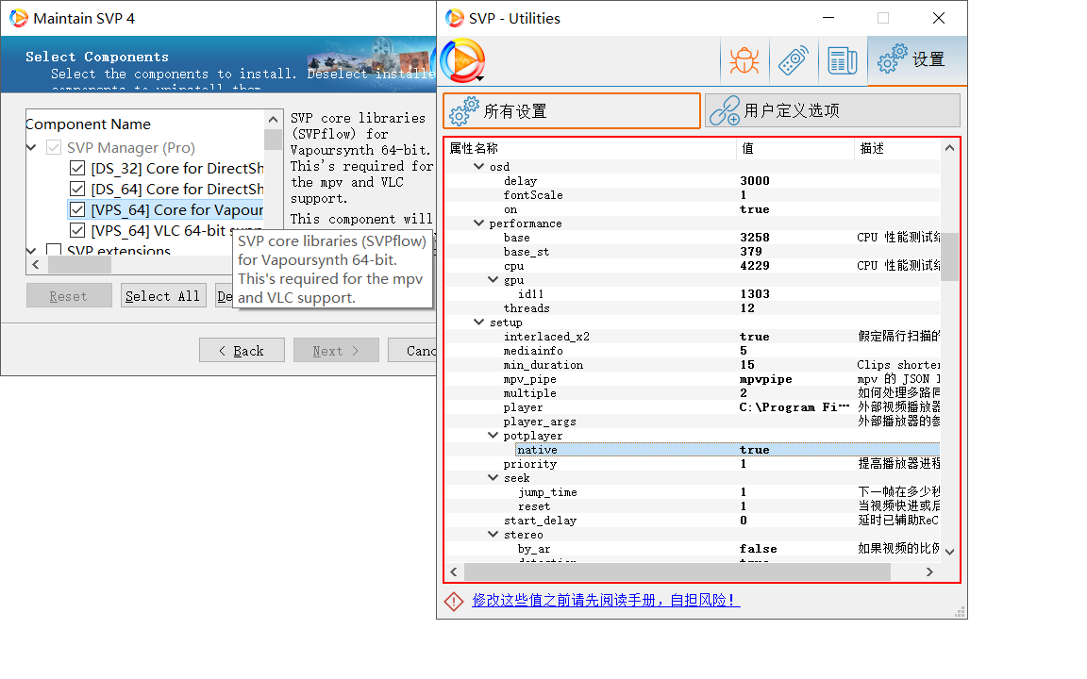Click the settings list horizontal scrollbar
The height and width of the screenshot is (679, 1087).
(x=677, y=571)
